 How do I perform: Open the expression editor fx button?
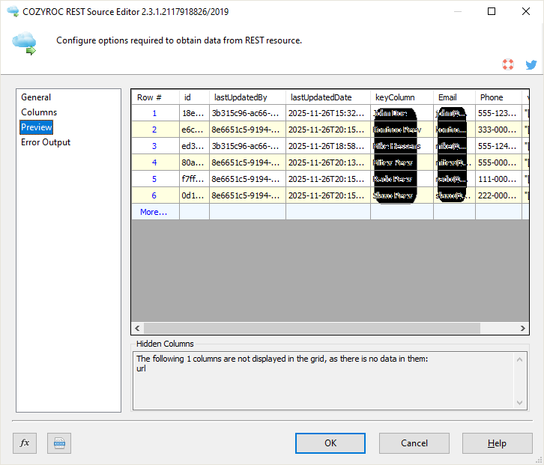25,443
